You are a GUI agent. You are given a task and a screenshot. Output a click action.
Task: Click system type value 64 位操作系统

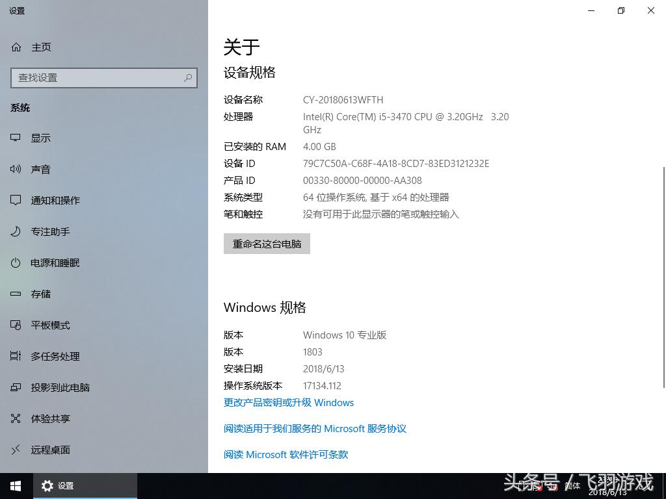pyautogui.click(x=376, y=198)
